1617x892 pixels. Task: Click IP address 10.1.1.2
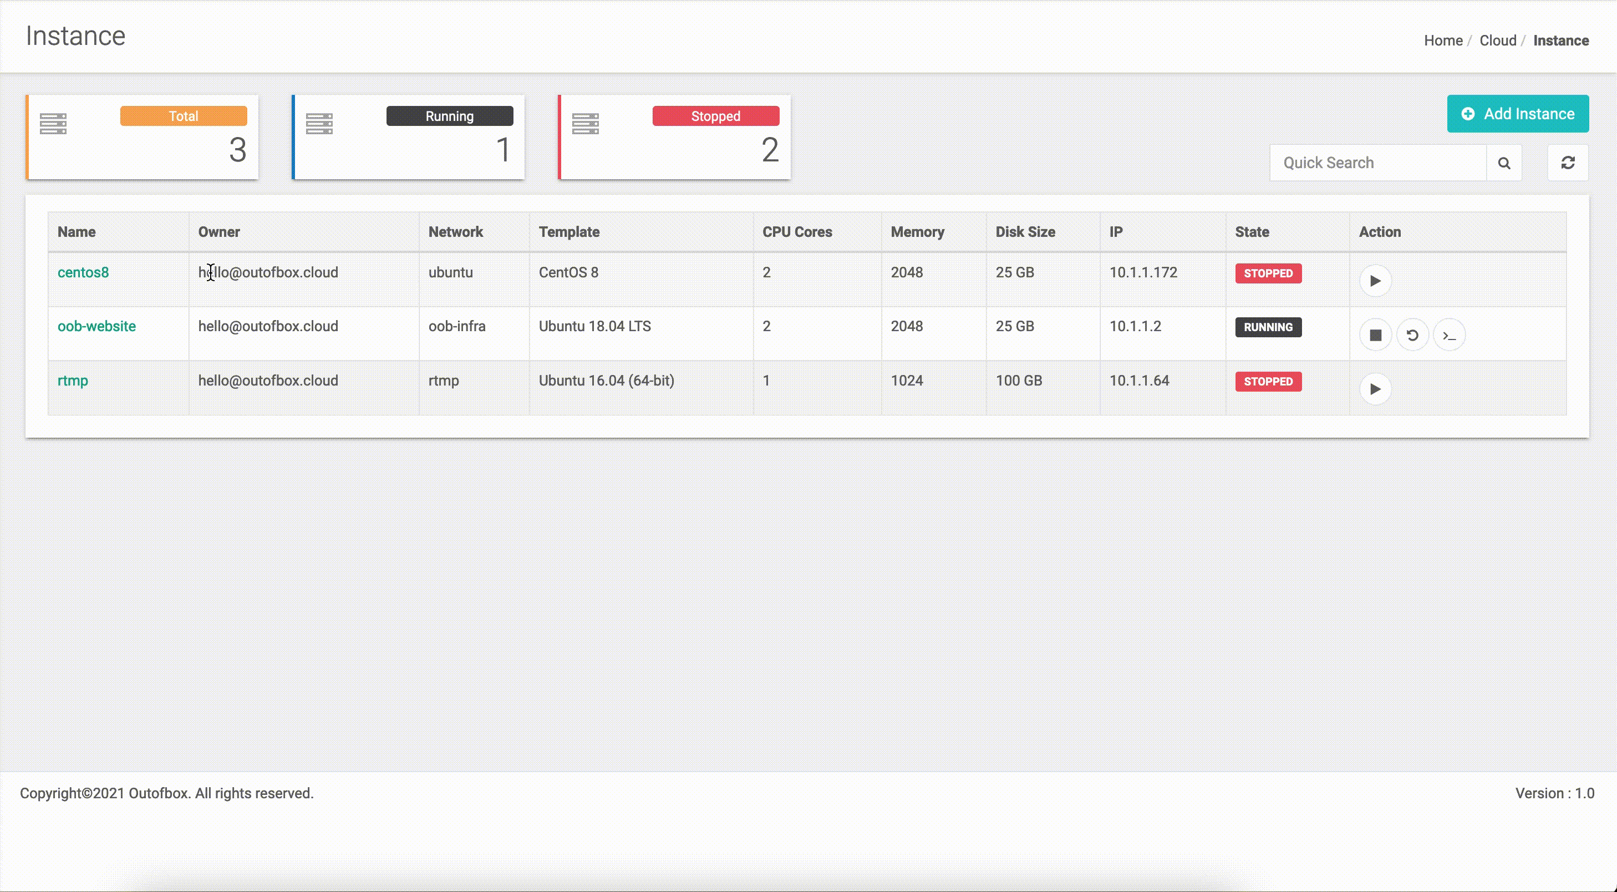[1136, 326]
